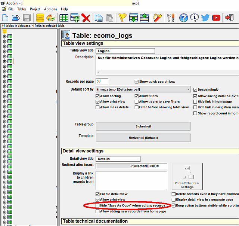This screenshot has height=226, width=239.
Task: Toggle Allow print-view in detail view settings
Action: click(x=97, y=200)
